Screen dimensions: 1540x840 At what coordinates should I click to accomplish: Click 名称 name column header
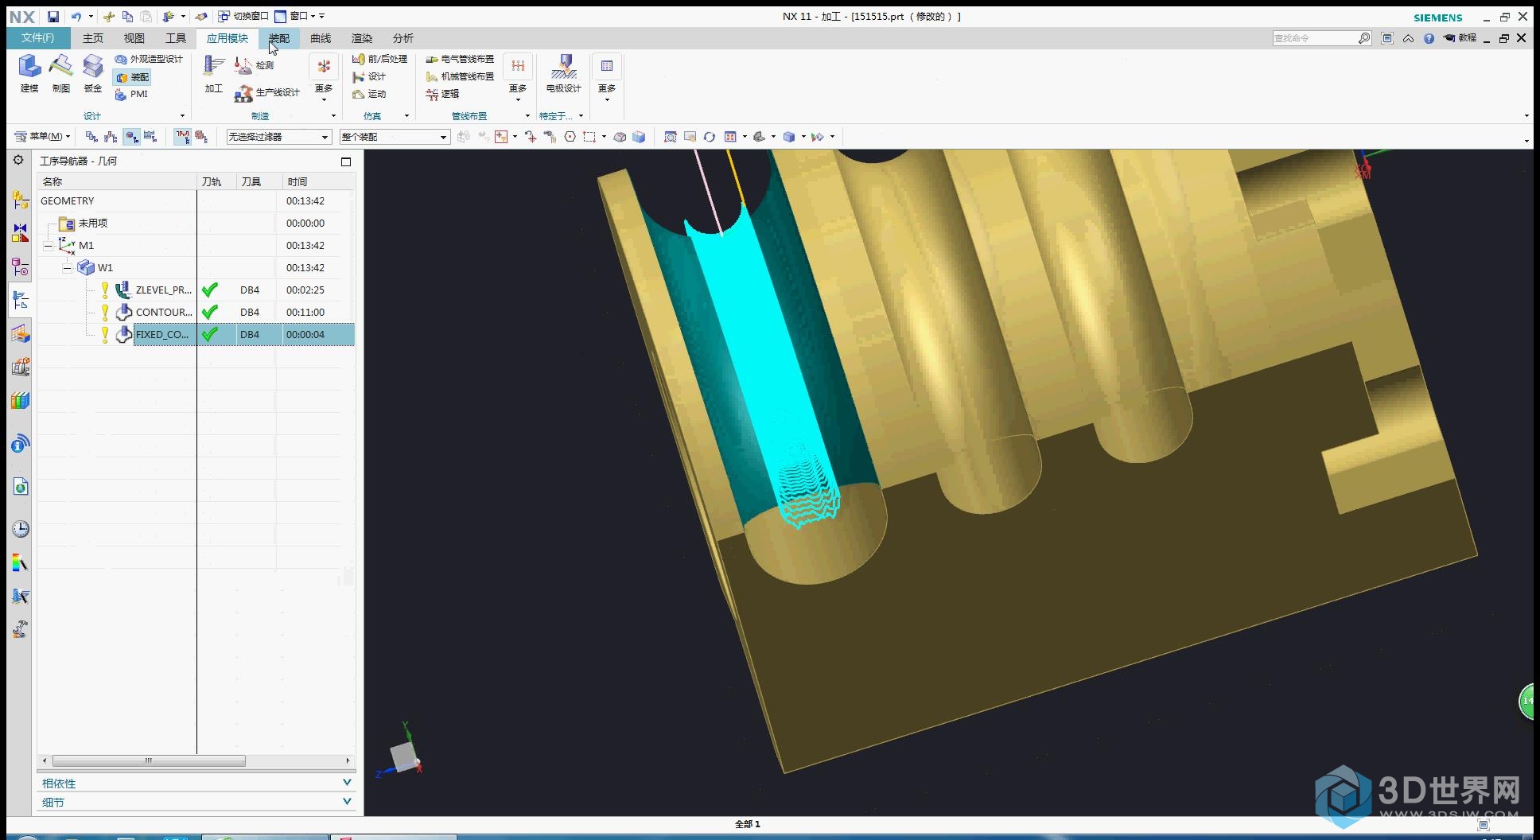pyautogui.click(x=117, y=182)
